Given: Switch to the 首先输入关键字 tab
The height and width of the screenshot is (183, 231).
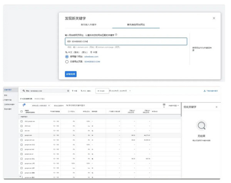Looking at the screenshot, I should (89, 25).
